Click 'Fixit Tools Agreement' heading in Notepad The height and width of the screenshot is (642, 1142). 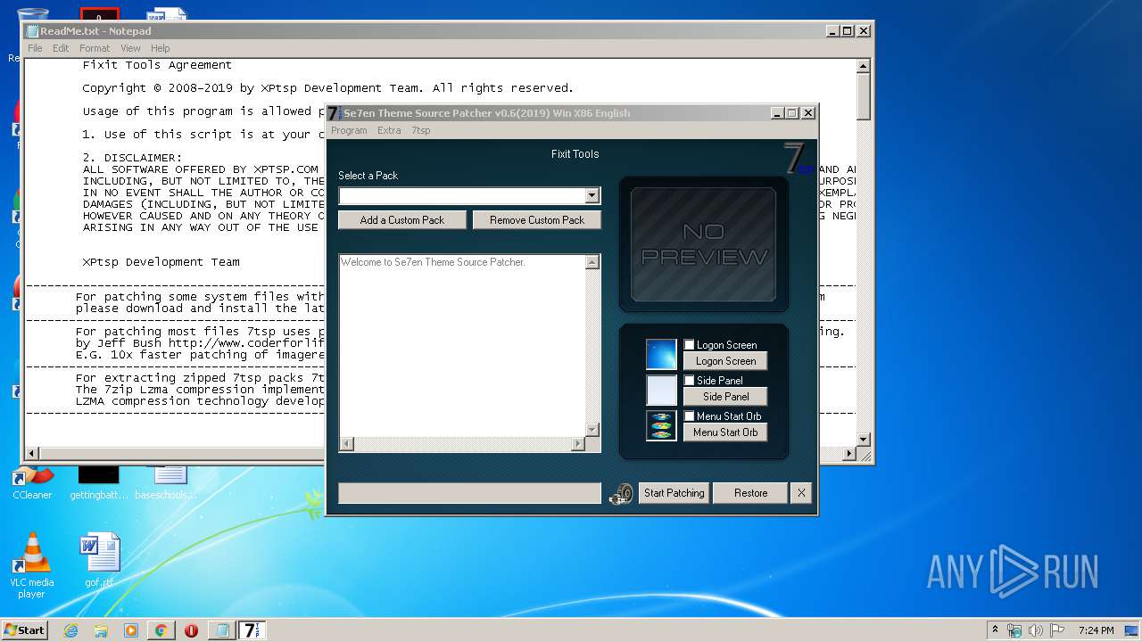tap(157, 65)
